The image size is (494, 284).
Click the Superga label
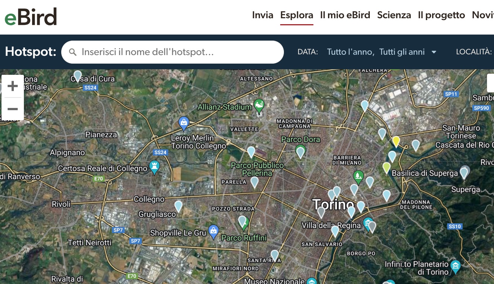click(466, 189)
